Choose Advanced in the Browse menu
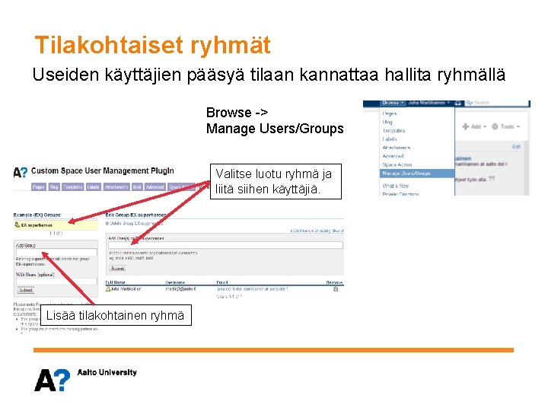 (x=393, y=156)
